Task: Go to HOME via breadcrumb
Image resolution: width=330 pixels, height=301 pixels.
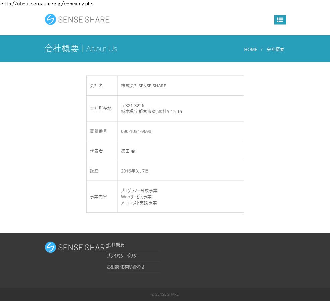Action: [250, 49]
